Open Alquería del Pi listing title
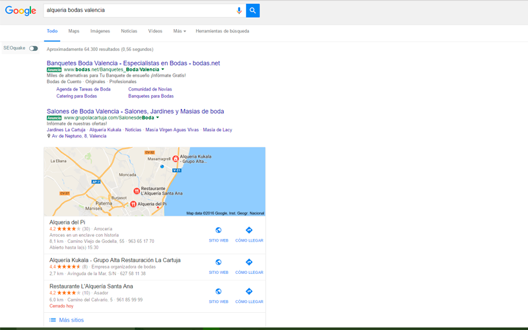This screenshot has width=528, height=330. click(x=67, y=222)
